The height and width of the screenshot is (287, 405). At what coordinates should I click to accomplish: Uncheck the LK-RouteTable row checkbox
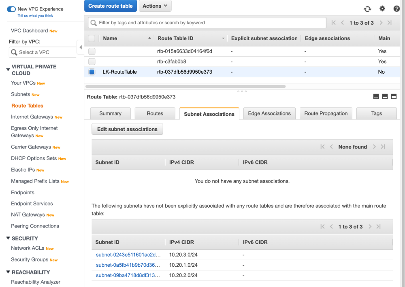click(x=92, y=72)
